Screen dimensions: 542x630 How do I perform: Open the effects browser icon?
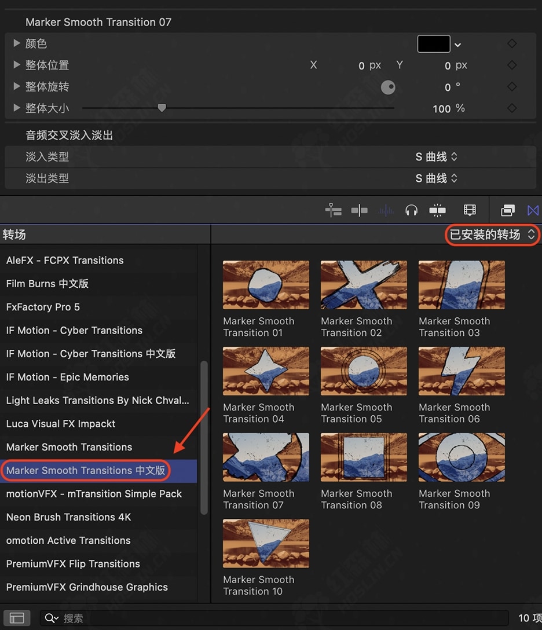tap(508, 210)
